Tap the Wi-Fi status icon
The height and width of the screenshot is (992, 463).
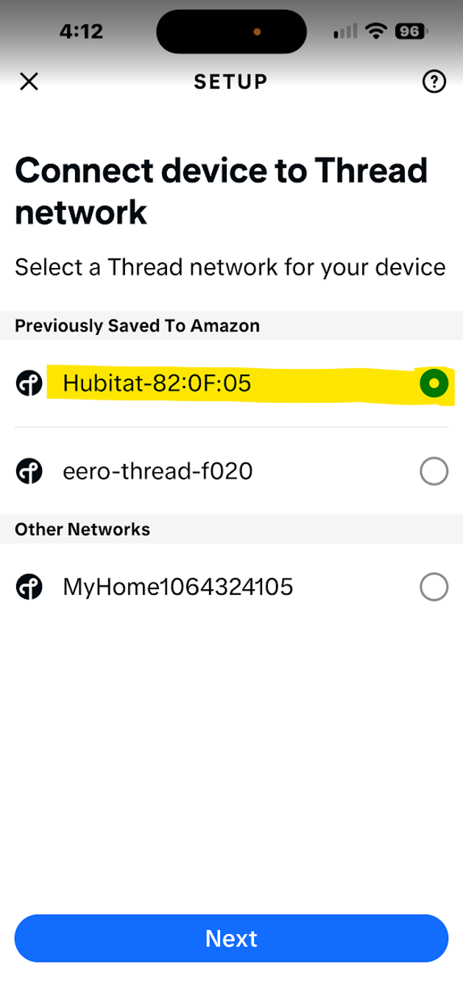[x=378, y=31]
